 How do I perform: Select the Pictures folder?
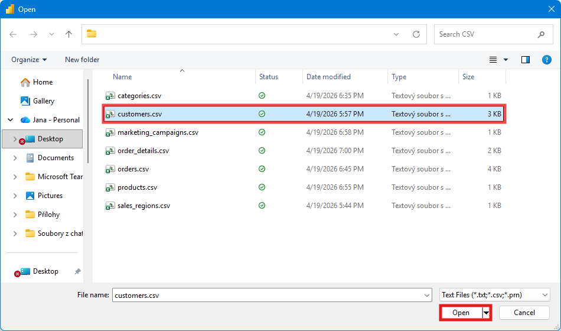pos(50,196)
